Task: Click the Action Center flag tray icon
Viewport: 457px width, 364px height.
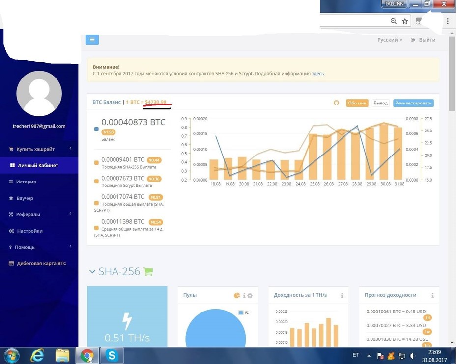Action: pyautogui.click(x=380, y=356)
